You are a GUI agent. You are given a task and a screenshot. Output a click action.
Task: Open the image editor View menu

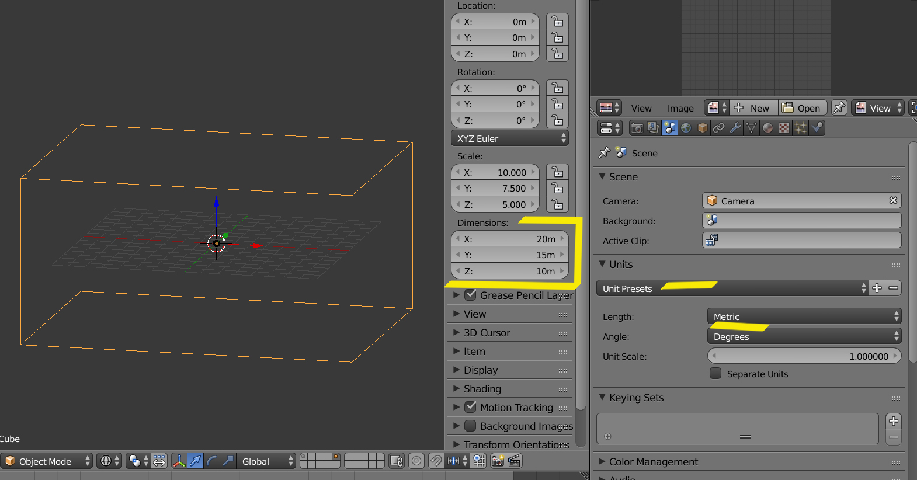[641, 108]
